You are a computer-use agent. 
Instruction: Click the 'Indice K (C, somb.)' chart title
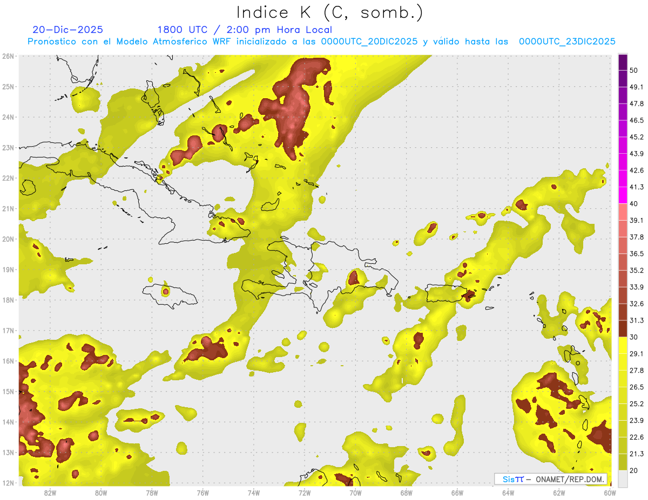(330, 12)
